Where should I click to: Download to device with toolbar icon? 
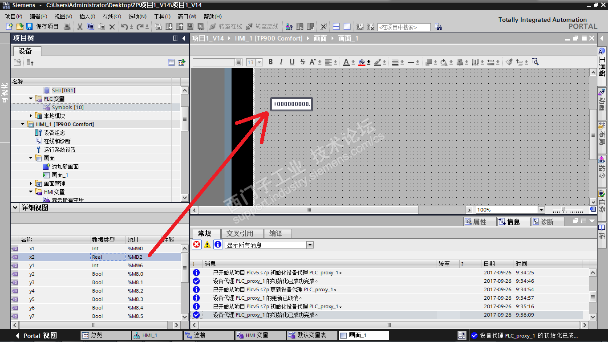point(169,27)
